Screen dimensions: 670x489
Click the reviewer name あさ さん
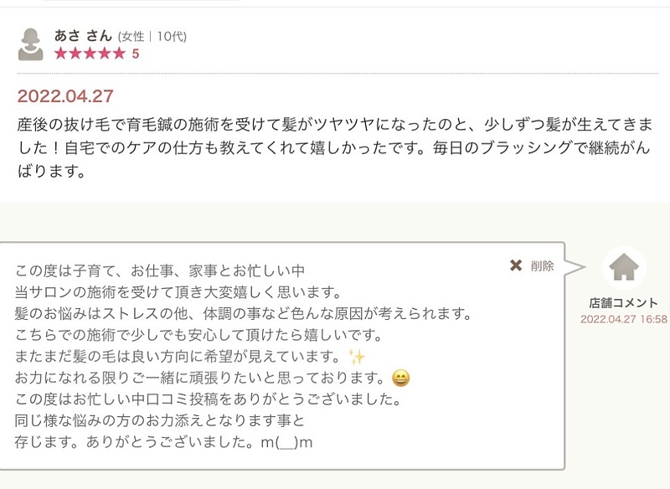pyautogui.click(x=83, y=36)
